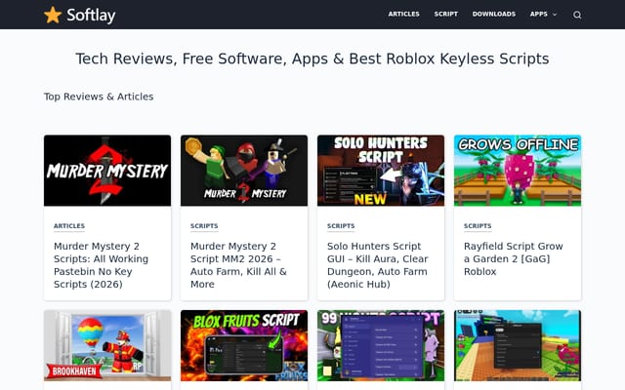Open the Murder Mystery 2 black logo thumbnail
The image size is (625, 390).
107,171
